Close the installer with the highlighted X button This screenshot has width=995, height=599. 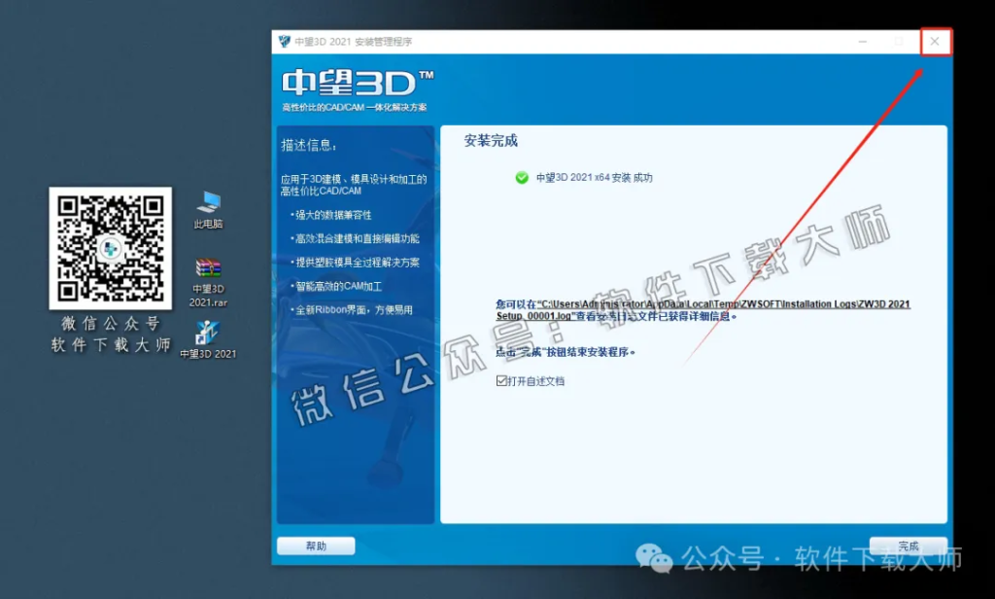(934, 41)
